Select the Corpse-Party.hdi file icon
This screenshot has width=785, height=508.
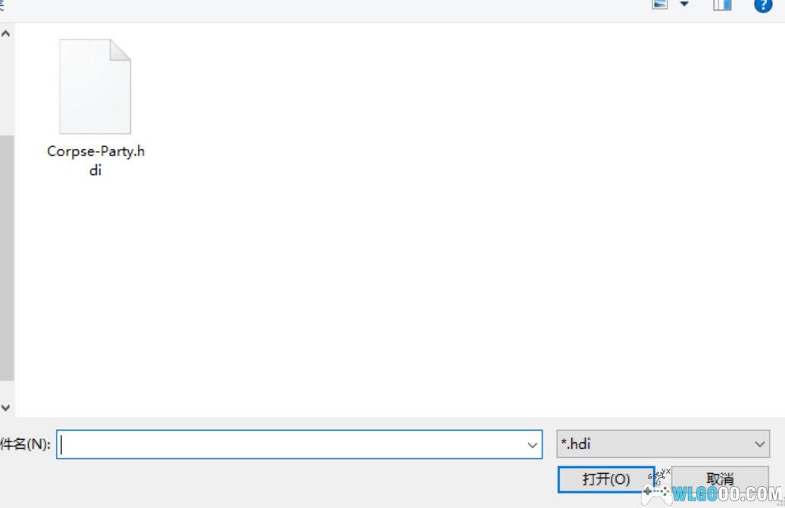point(95,86)
